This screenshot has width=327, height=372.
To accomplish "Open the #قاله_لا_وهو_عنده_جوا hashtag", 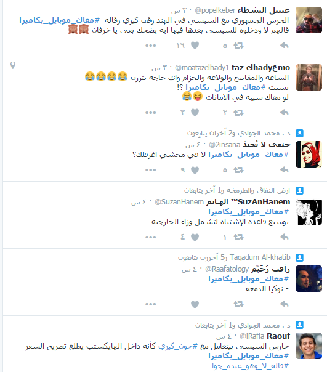I will (x=251, y=366).
